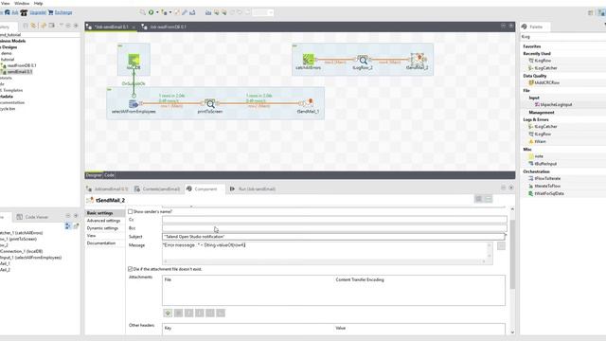Select the tSendMail_1 component on the canvas
Viewport: 606px width, 341px height.
tap(309, 103)
